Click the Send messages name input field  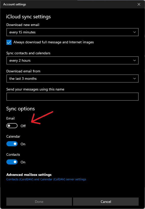(72, 97)
